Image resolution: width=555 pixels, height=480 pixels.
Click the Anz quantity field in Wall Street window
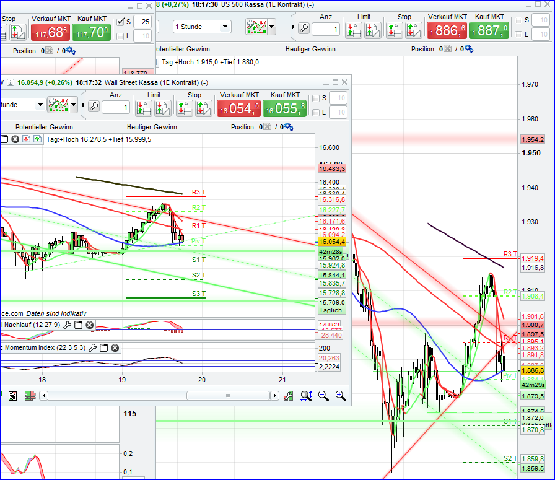[x=116, y=108]
